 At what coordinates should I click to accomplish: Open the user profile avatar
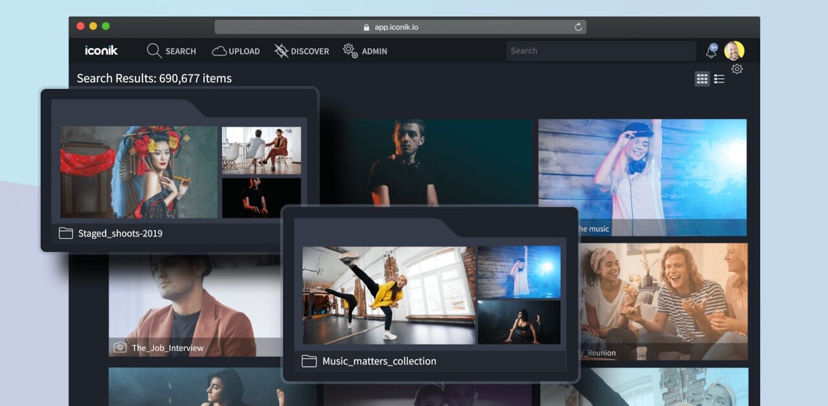click(734, 50)
